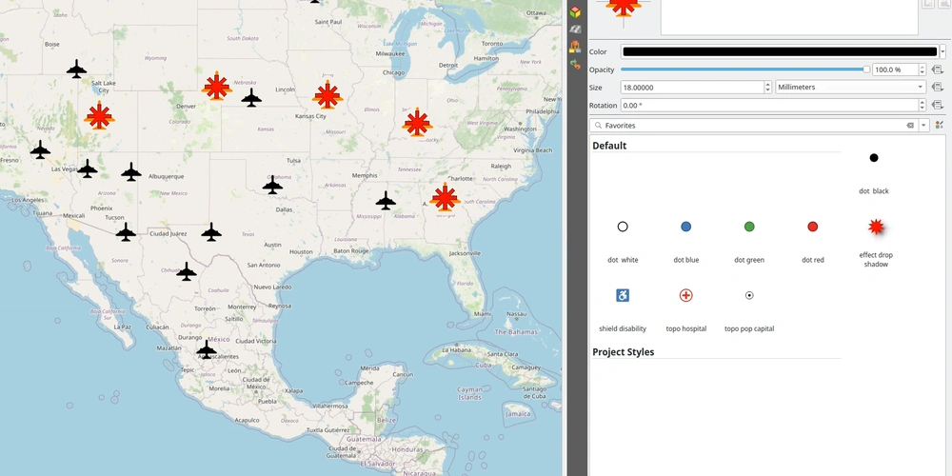Open the style History arrows tab
This screenshot has height=476, width=952.
575,65
